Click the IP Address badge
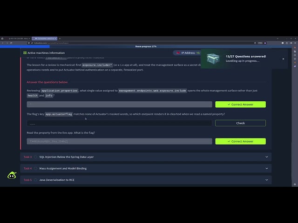The width and height of the screenshot is (298, 223). click(187, 53)
